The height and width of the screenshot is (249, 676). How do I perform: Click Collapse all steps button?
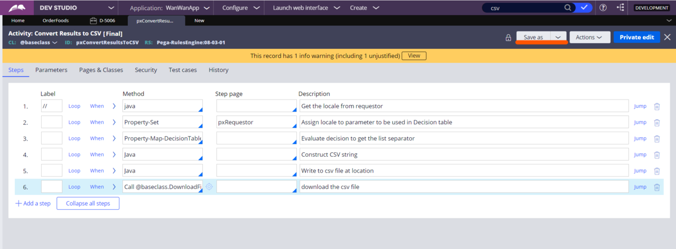88,203
